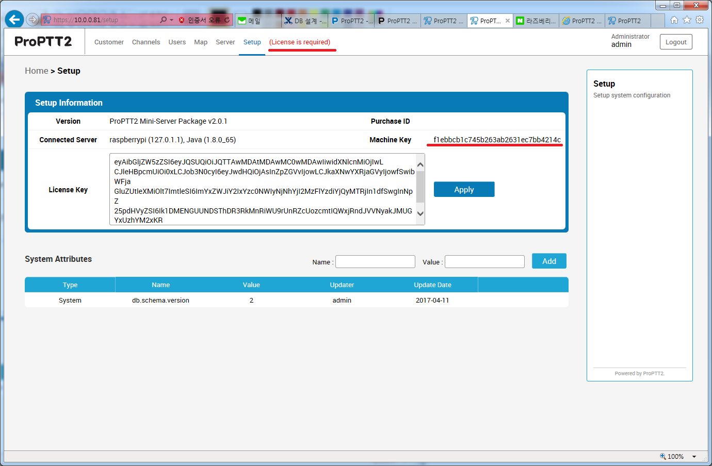Click the browser Forward arrow button
This screenshot has width=712, height=466.
33,20
